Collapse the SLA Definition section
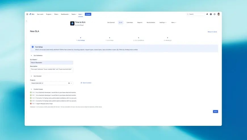The image size is (247, 140). (31, 56)
